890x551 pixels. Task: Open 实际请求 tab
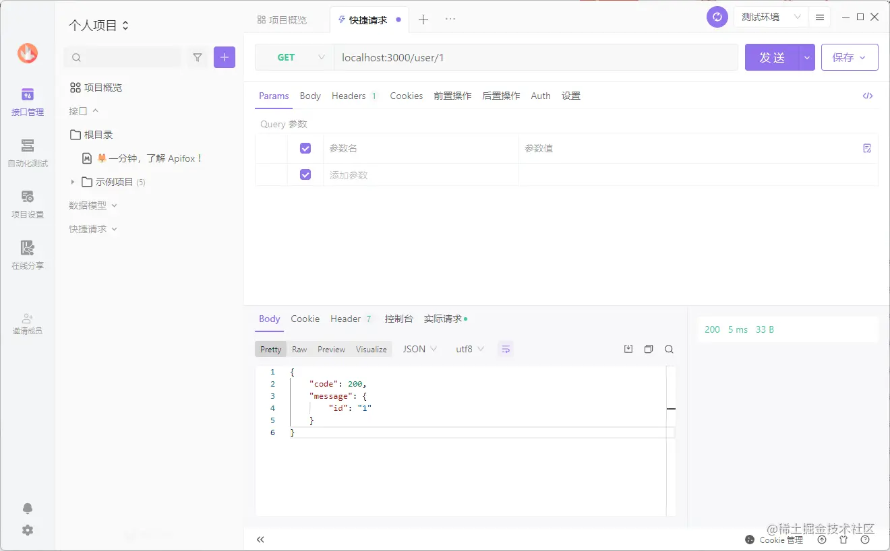(x=445, y=319)
